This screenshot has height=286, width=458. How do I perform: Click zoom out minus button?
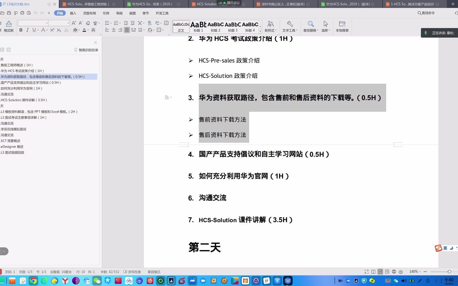click(x=425, y=272)
